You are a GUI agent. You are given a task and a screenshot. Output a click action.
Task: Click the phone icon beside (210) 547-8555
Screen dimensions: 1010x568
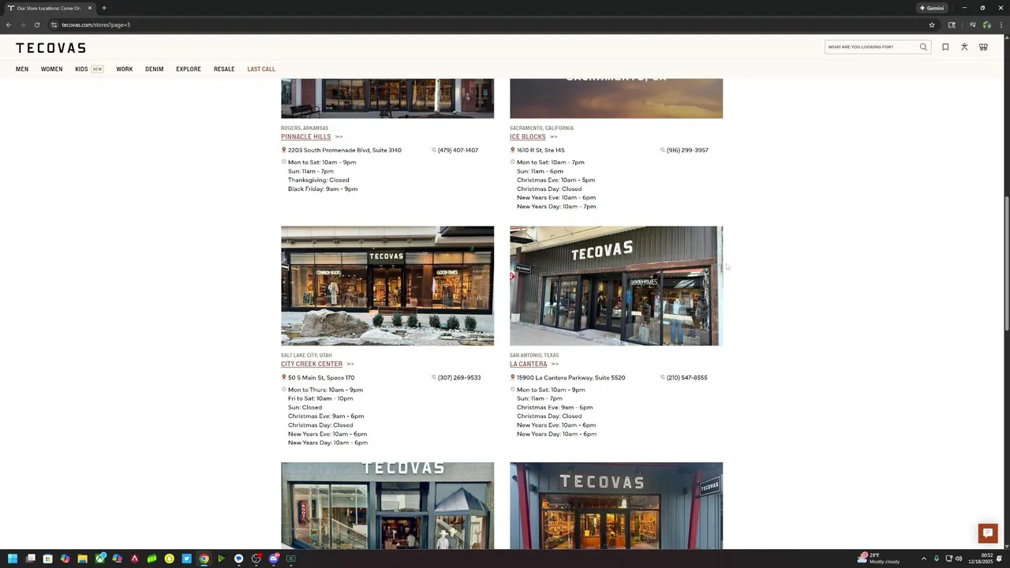(662, 377)
